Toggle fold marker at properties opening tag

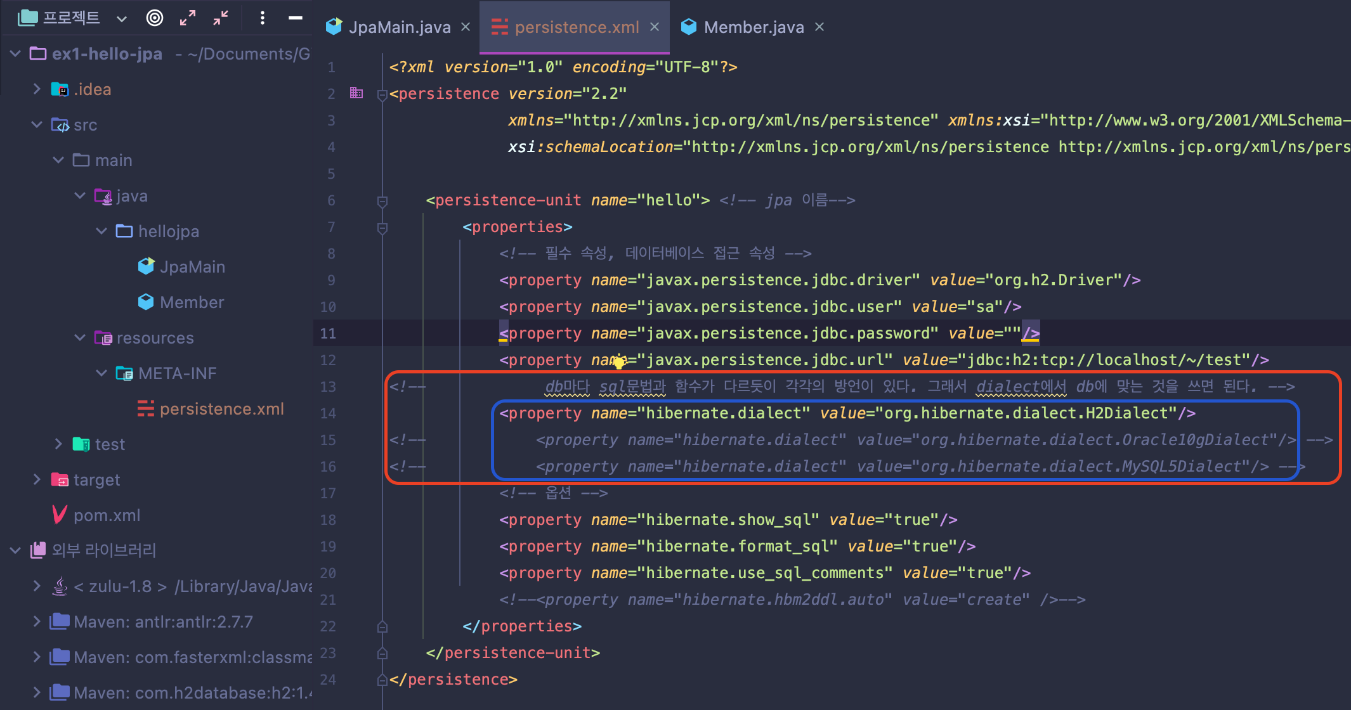[382, 228]
